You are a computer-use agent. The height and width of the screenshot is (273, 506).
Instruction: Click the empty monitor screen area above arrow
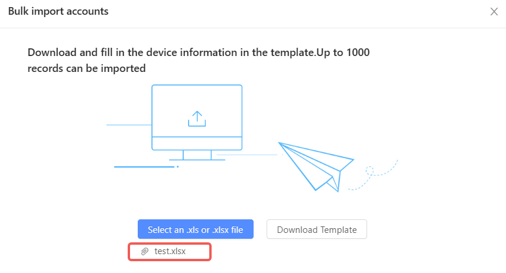point(197,97)
